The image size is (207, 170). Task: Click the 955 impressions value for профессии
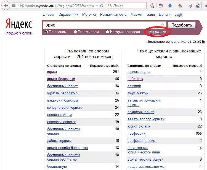pyautogui.click(x=199, y=134)
